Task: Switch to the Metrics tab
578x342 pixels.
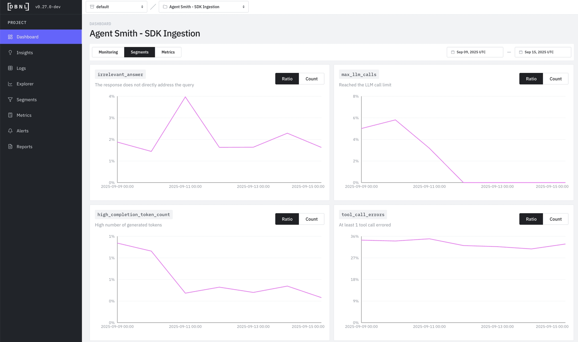Action: pyautogui.click(x=168, y=52)
